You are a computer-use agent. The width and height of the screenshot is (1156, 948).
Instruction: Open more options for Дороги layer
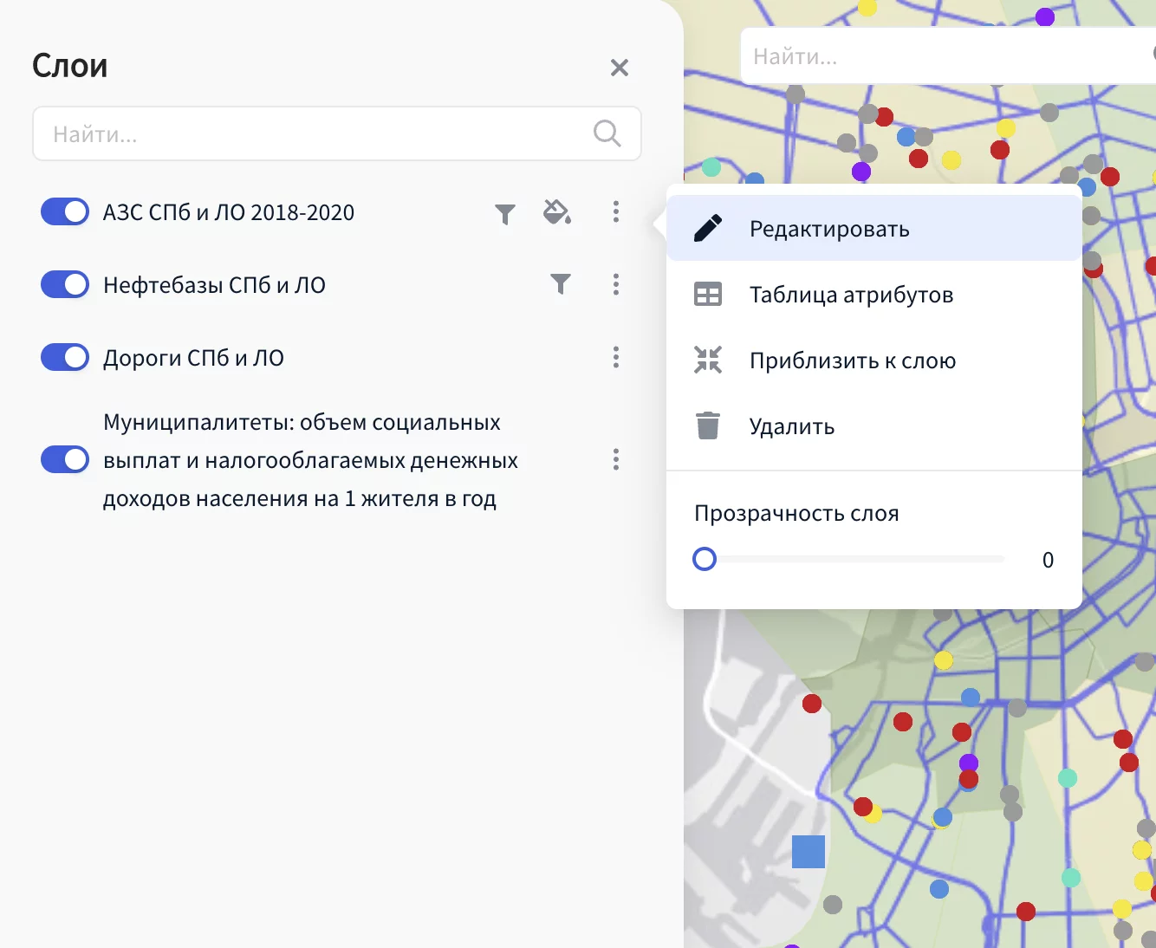pos(616,357)
